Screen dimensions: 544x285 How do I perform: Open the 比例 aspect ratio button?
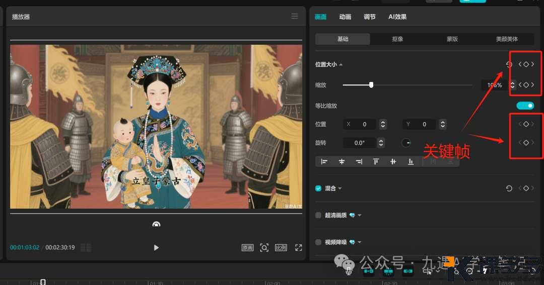coord(281,248)
